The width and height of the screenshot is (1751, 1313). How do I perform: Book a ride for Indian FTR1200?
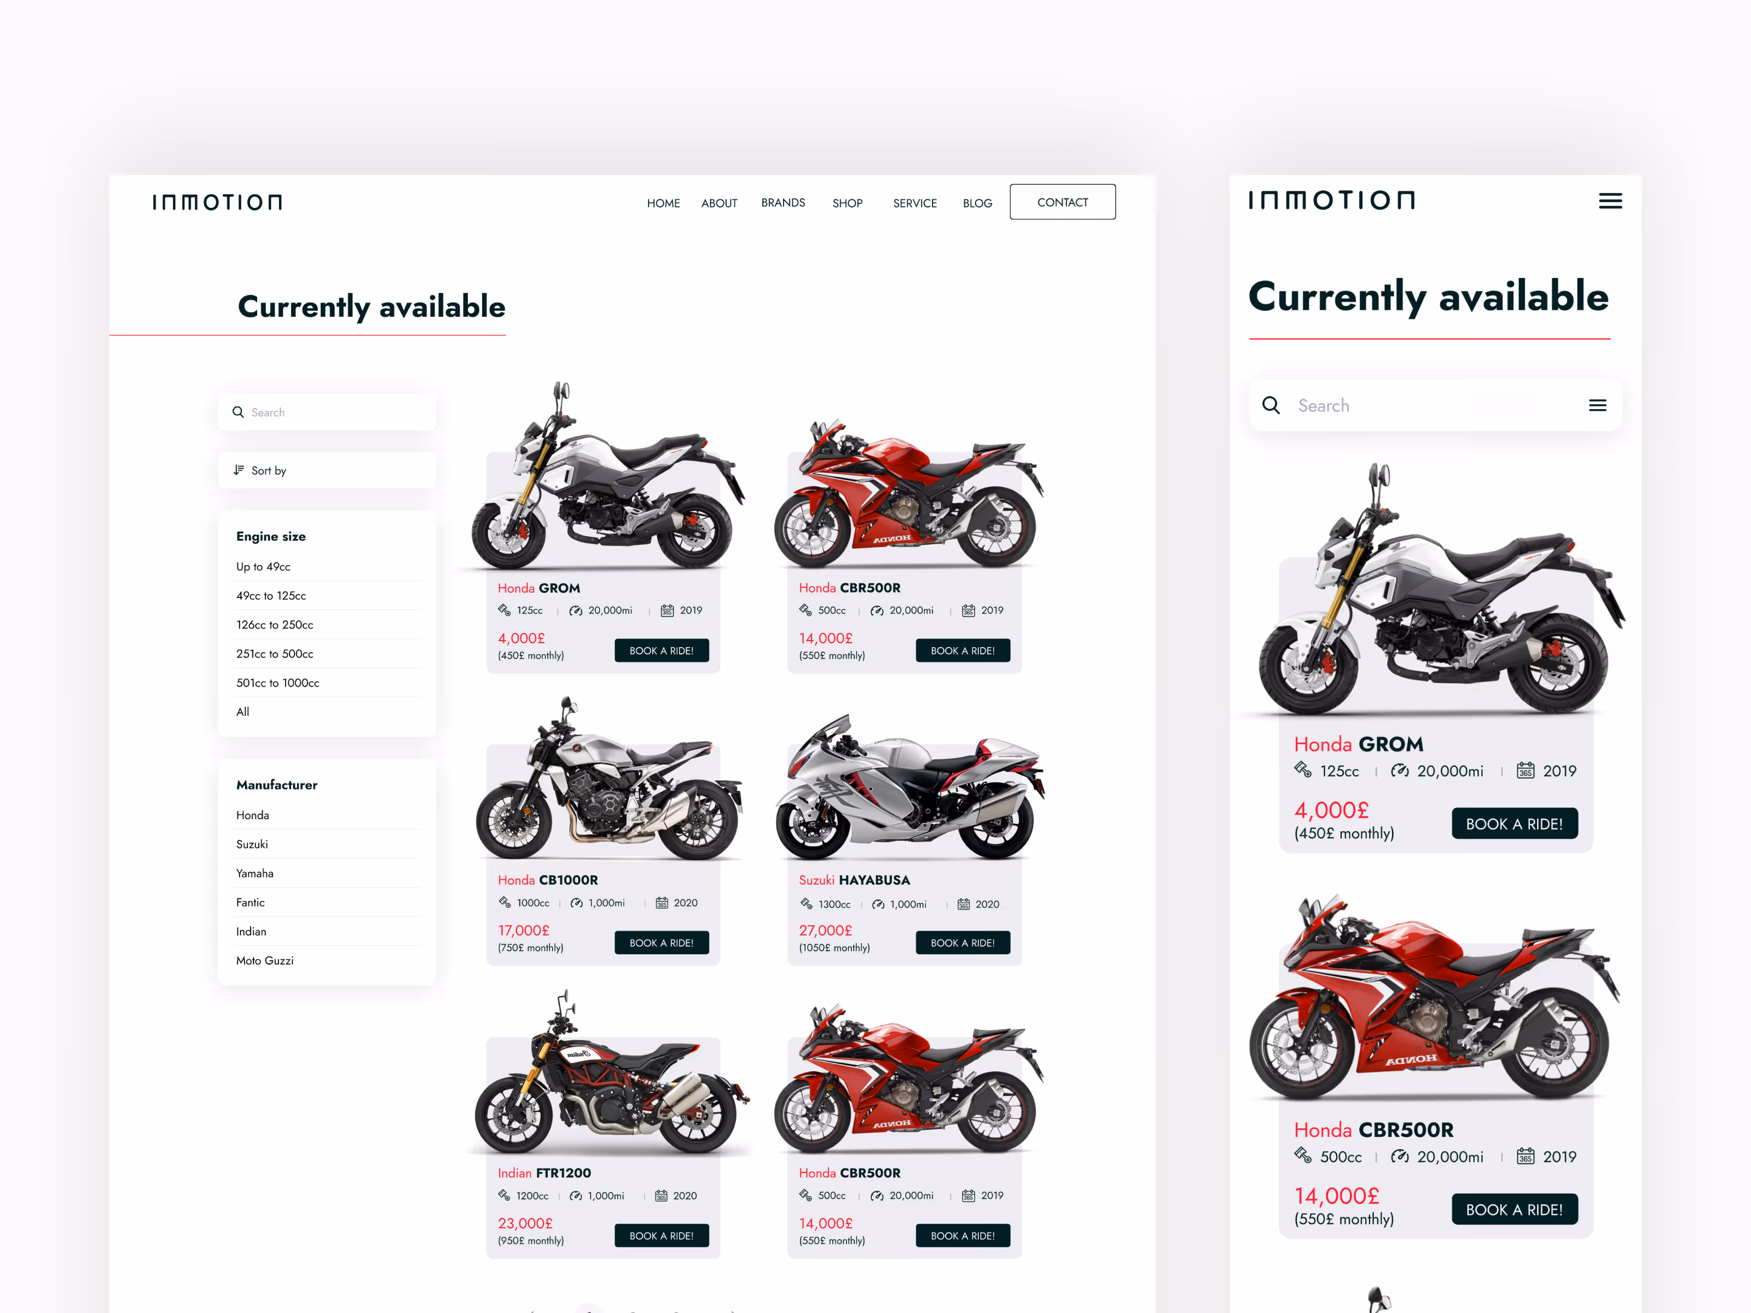click(x=662, y=1235)
